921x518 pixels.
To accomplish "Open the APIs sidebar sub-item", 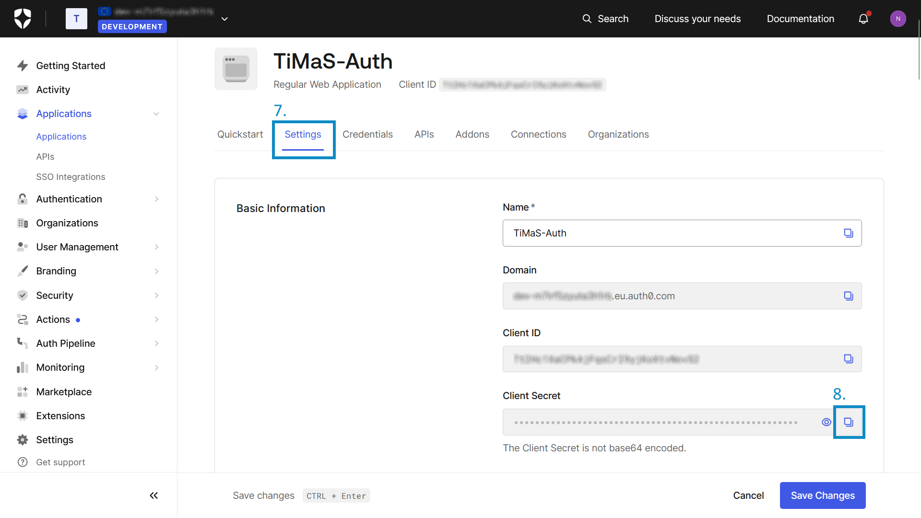I will pos(45,157).
